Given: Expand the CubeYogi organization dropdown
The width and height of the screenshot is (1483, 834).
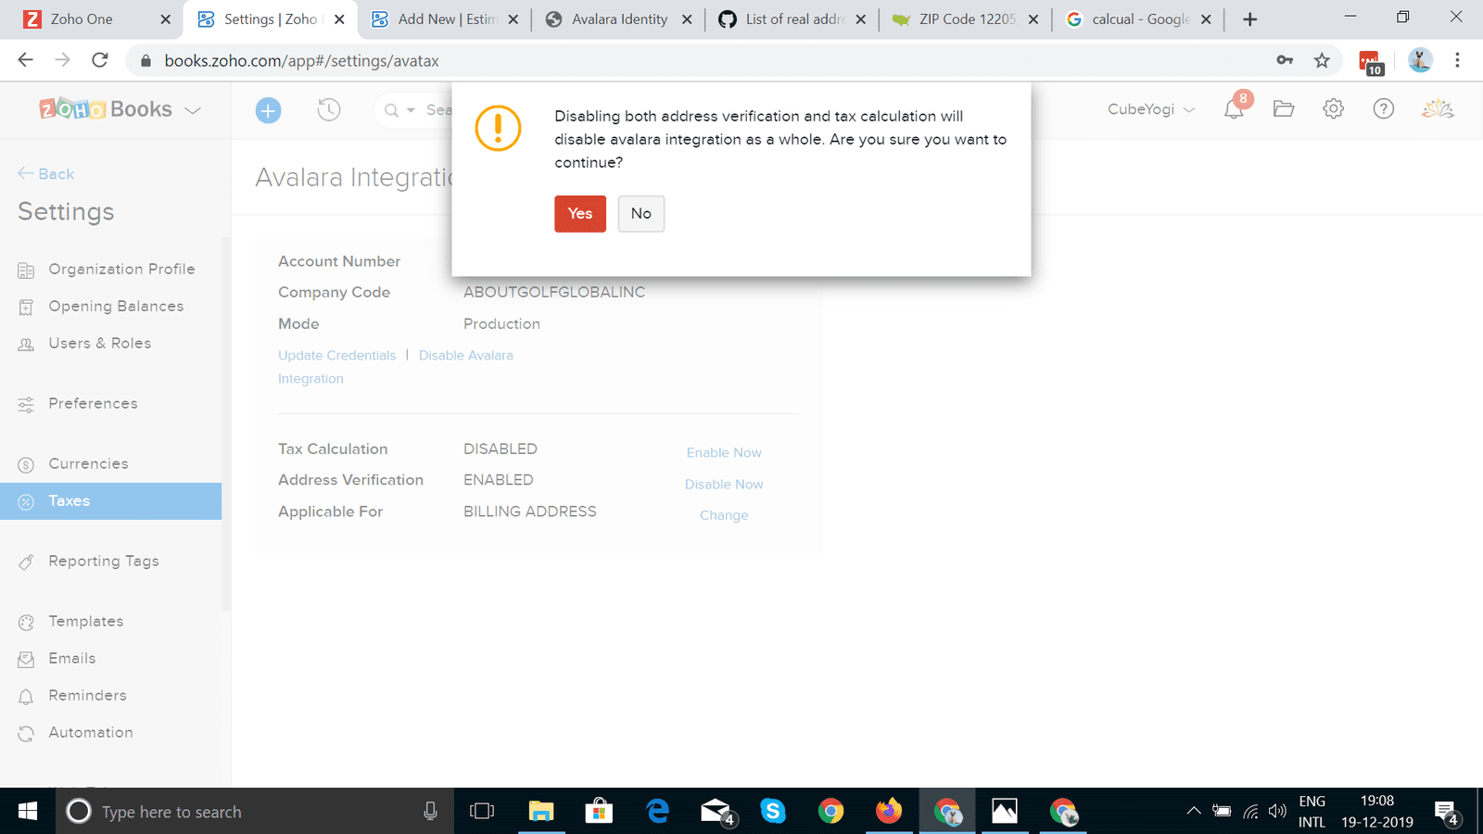Looking at the screenshot, I should point(1150,109).
